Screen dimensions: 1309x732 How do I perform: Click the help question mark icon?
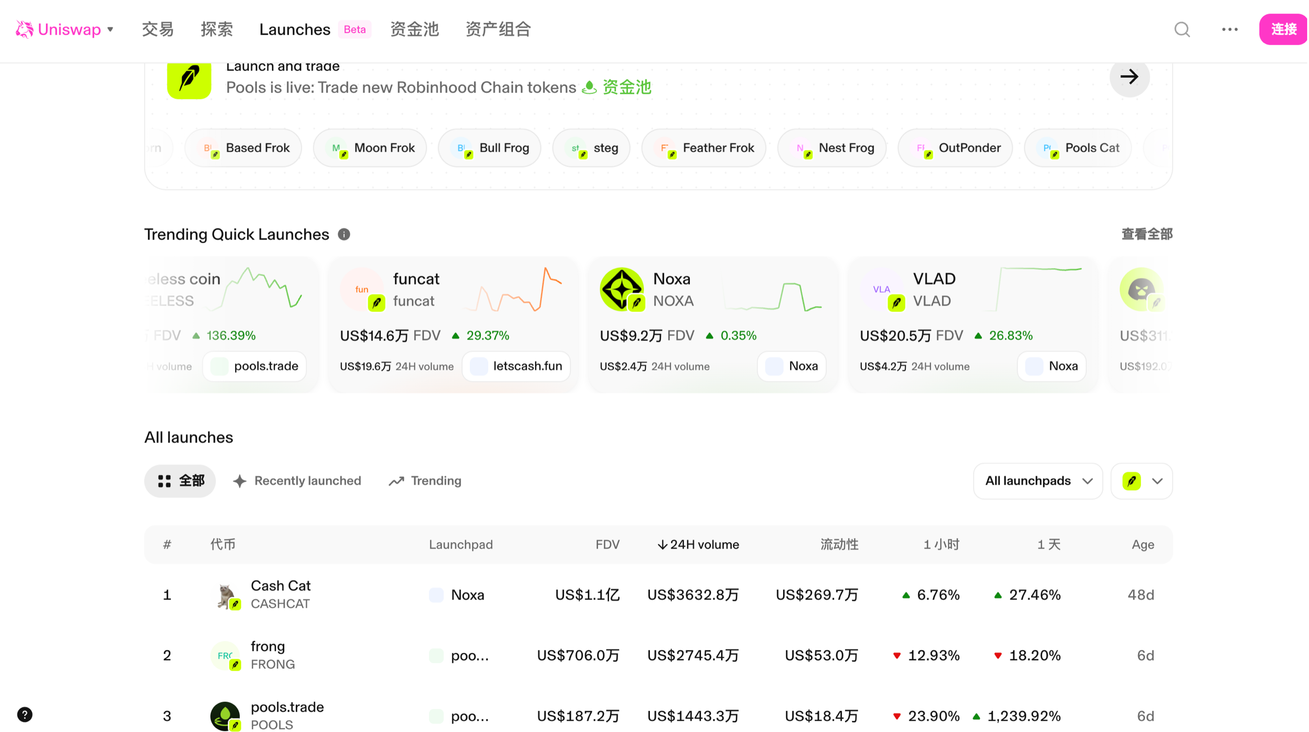pos(24,716)
